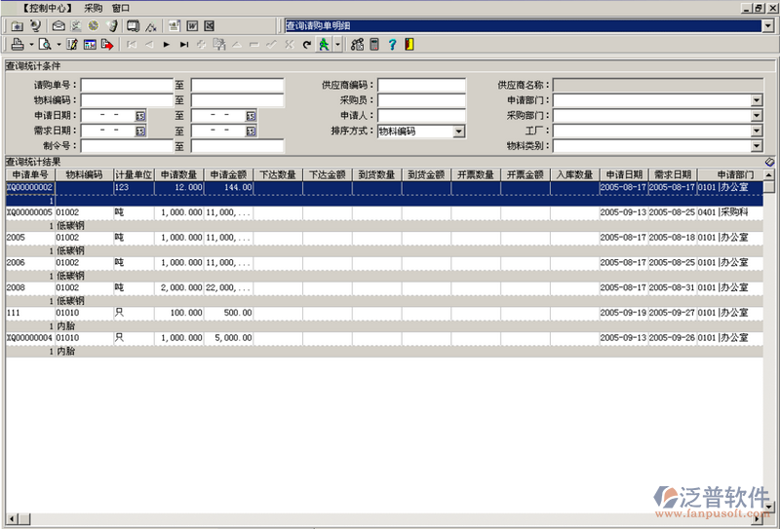Open calendar picker for first 申请日期 field
This screenshot has height=529, width=780.
point(140,115)
